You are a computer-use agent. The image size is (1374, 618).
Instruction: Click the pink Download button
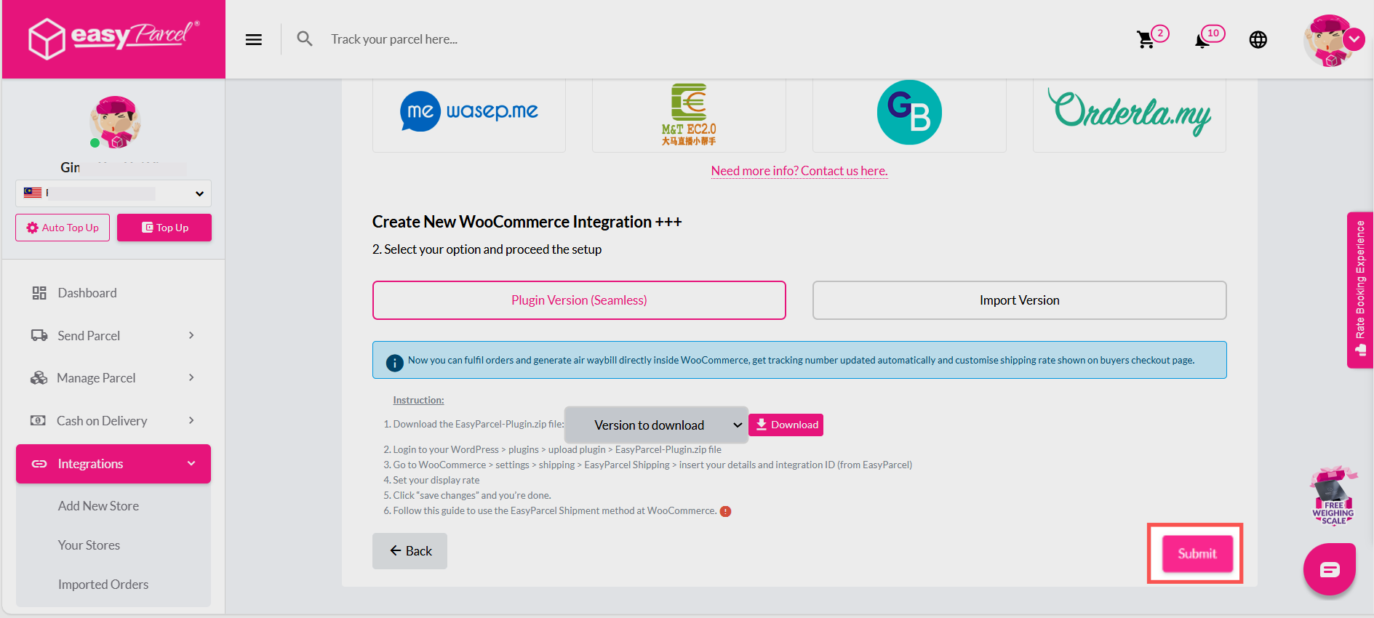(786, 425)
